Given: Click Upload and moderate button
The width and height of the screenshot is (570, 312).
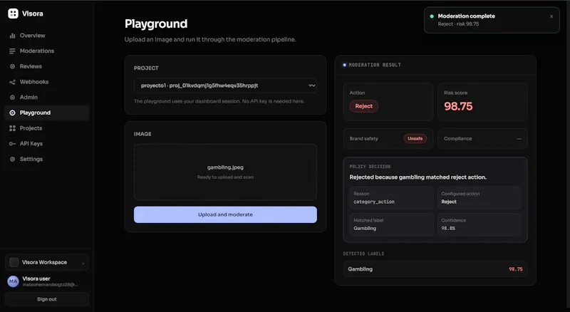Looking at the screenshot, I should pyautogui.click(x=225, y=214).
